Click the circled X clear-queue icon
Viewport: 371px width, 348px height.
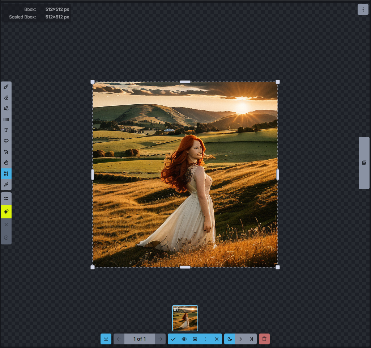(6, 238)
